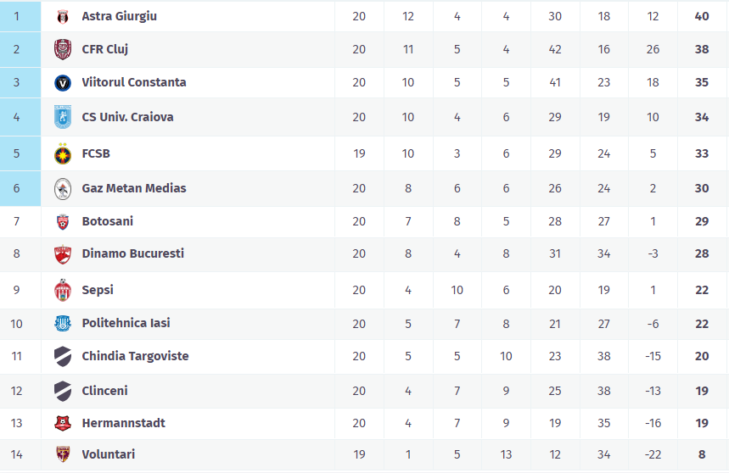Click the Gaz Metan Medias emblem
Image resolution: width=729 pixels, height=473 pixels.
62,188
